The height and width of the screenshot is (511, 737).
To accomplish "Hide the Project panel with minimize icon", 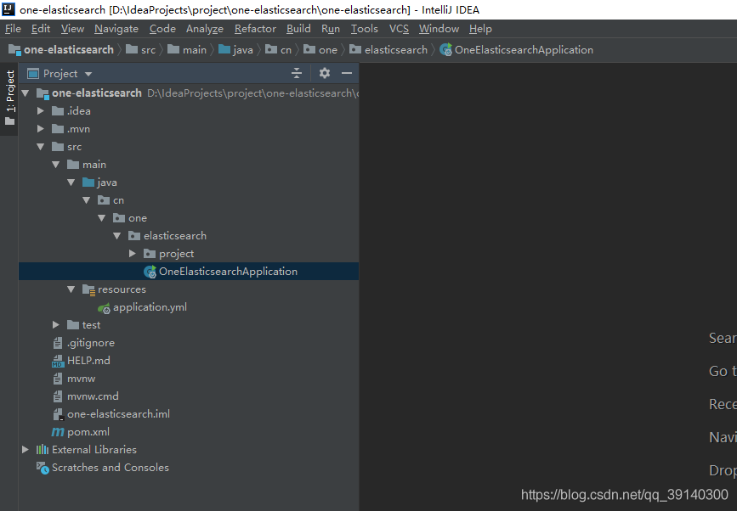I will pos(347,73).
